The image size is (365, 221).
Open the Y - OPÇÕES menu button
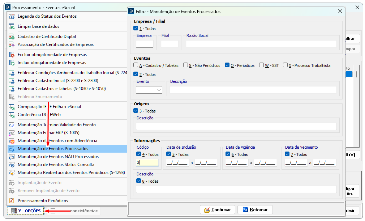[x=26, y=211]
